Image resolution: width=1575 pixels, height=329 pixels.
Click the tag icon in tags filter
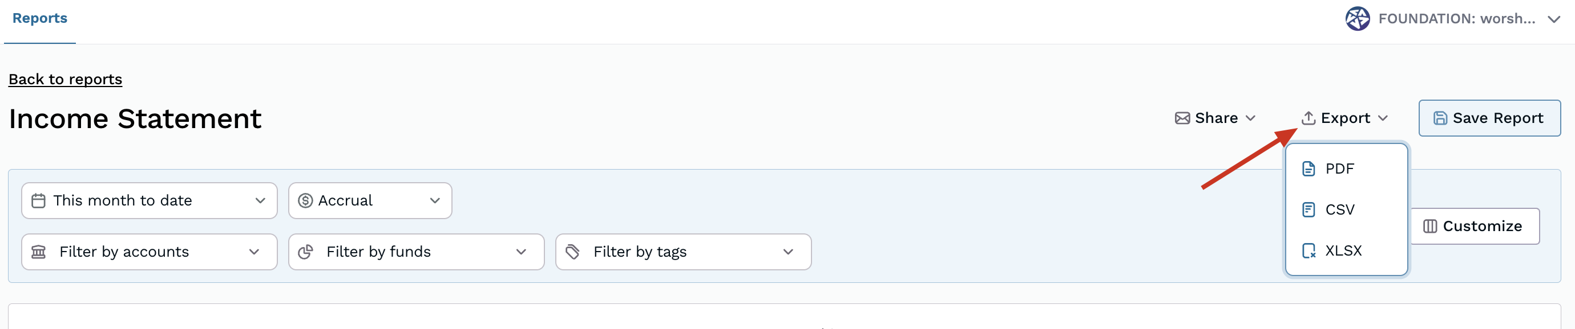click(x=572, y=252)
